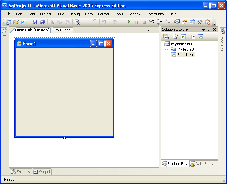Click the Step Out icon
Viewport: 227px width, 184px height.
[x=167, y=22]
